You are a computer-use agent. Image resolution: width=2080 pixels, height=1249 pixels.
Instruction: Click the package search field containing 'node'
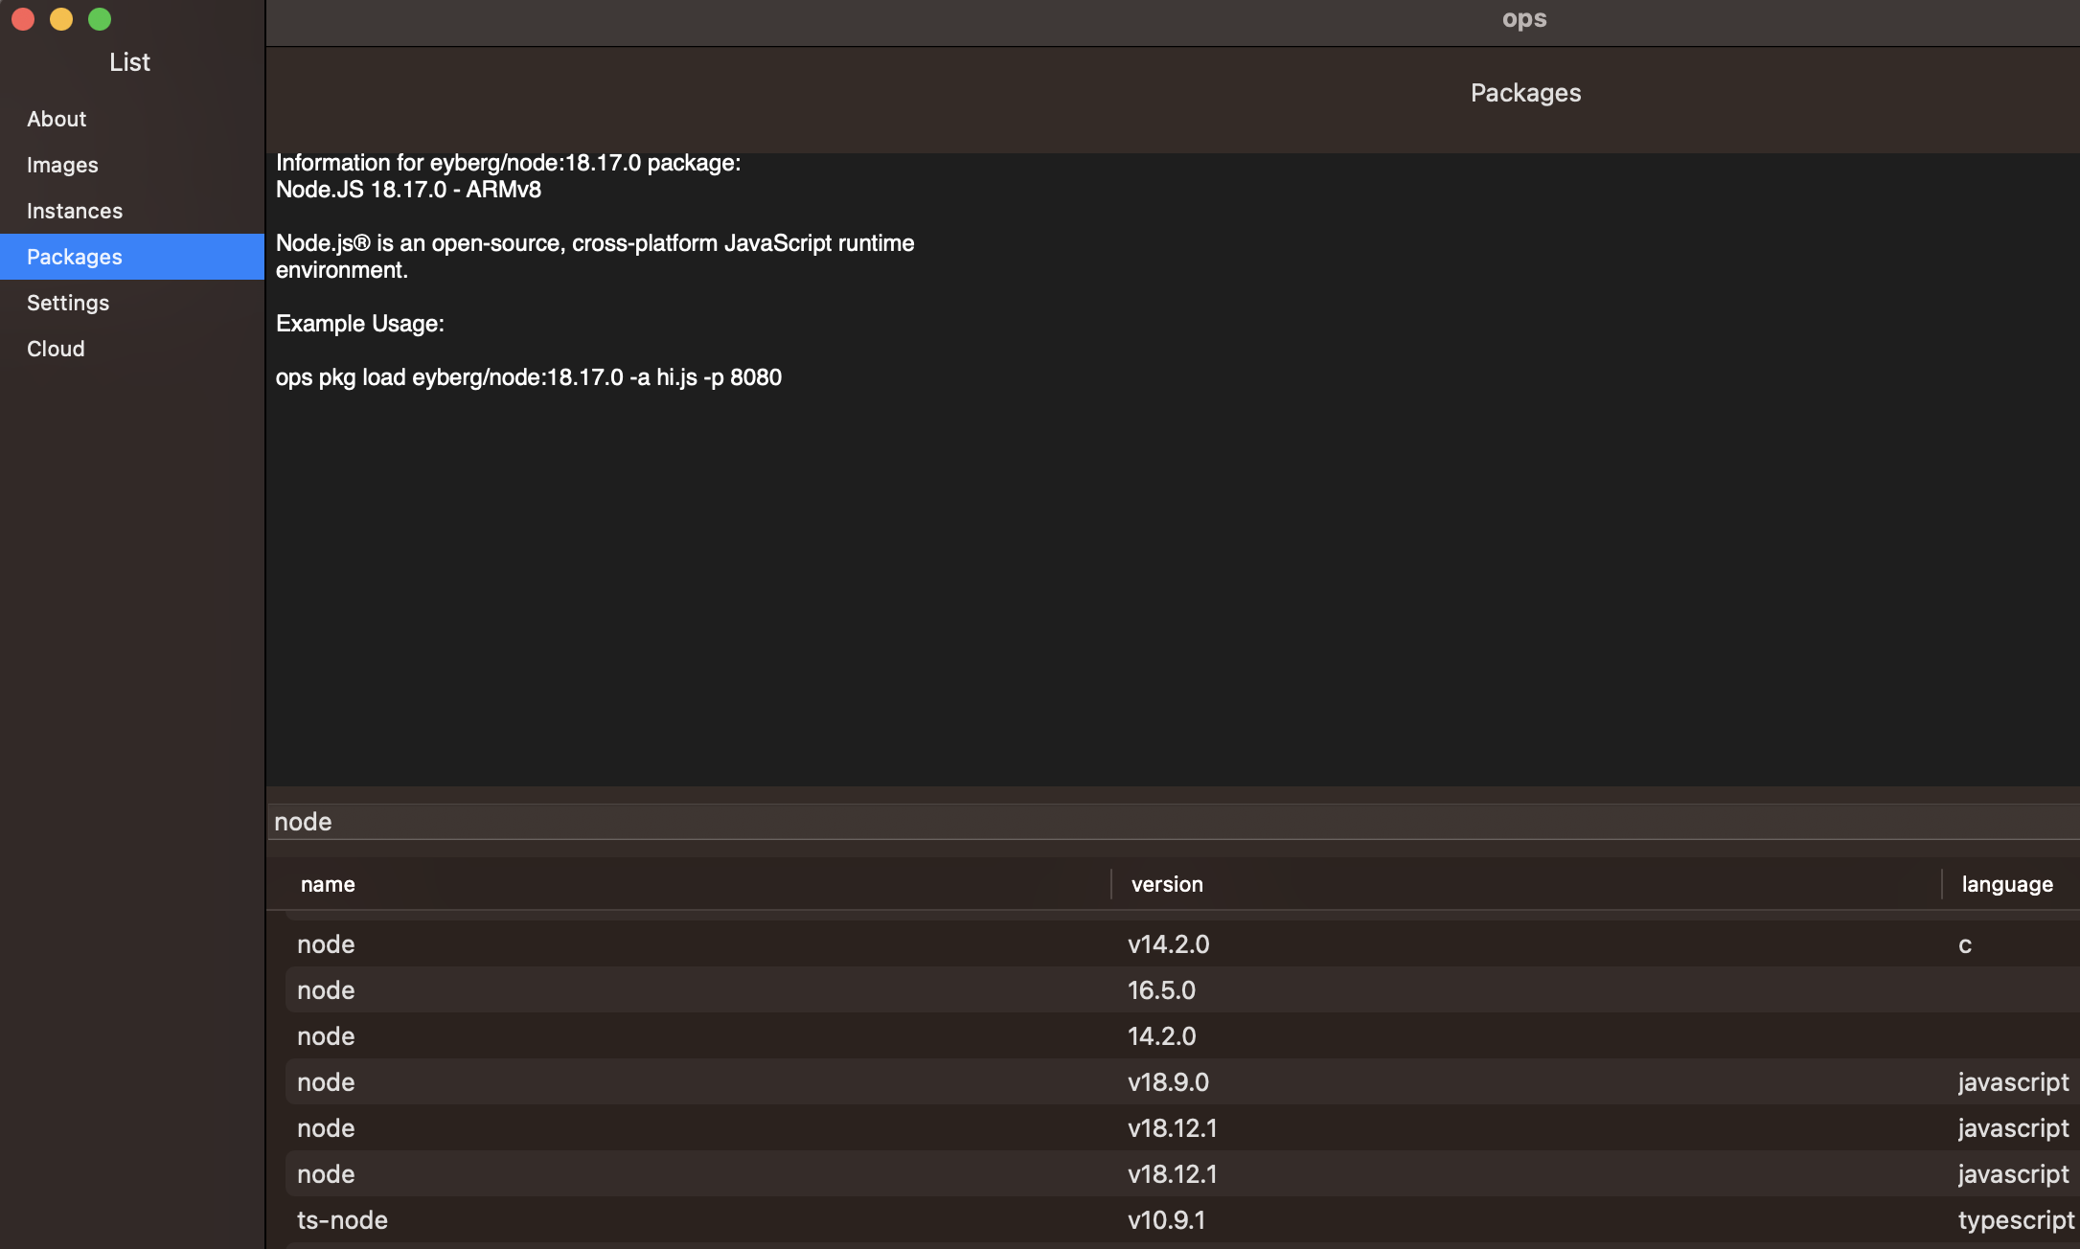tap(1173, 822)
